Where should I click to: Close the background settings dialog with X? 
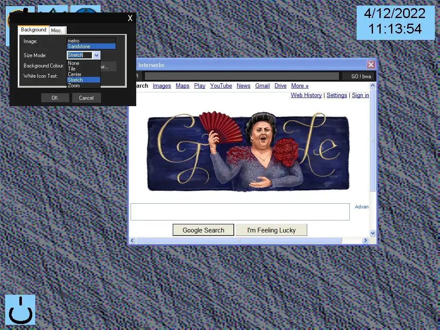(x=130, y=18)
